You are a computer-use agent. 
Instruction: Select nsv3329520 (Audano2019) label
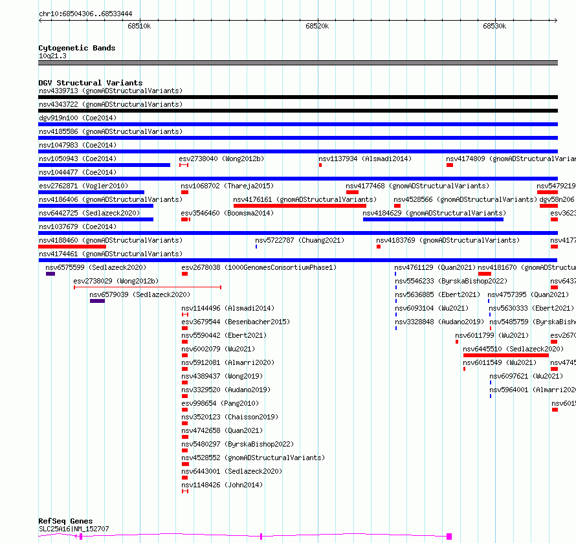226,390
